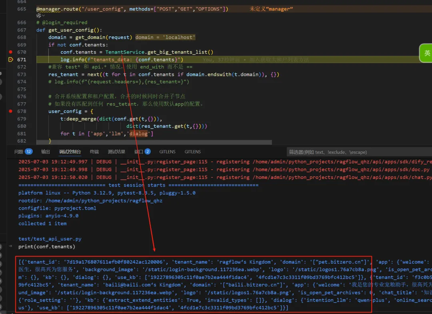Open the sdk/chat.py path in console log
432x314 pixels.
click(x=342, y=177)
